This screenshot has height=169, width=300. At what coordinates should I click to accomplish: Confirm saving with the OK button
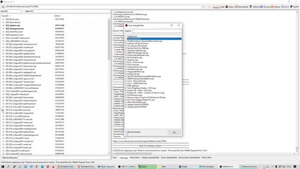pyautogui.click(x=174, y=132)
